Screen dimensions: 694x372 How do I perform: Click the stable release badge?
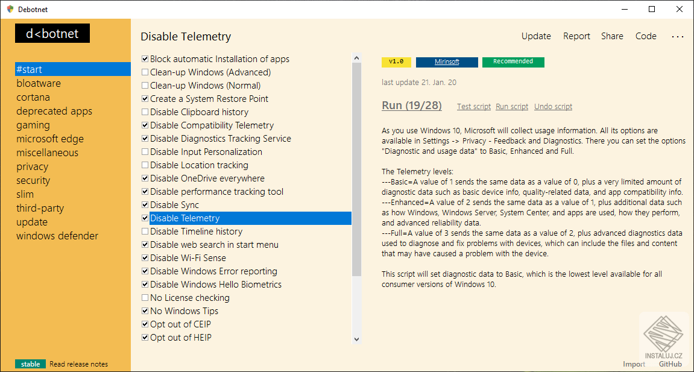30,364
